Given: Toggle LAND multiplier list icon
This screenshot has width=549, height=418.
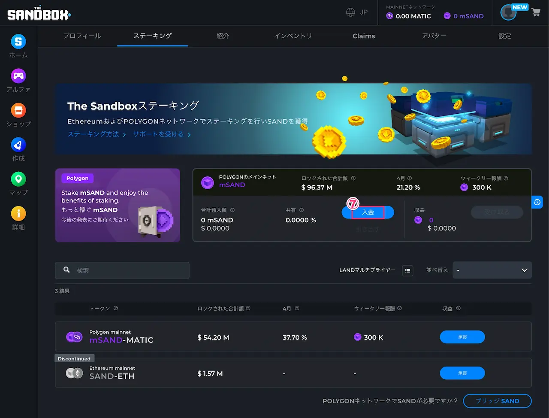Looking at the screenshot, I should [407, 270].
